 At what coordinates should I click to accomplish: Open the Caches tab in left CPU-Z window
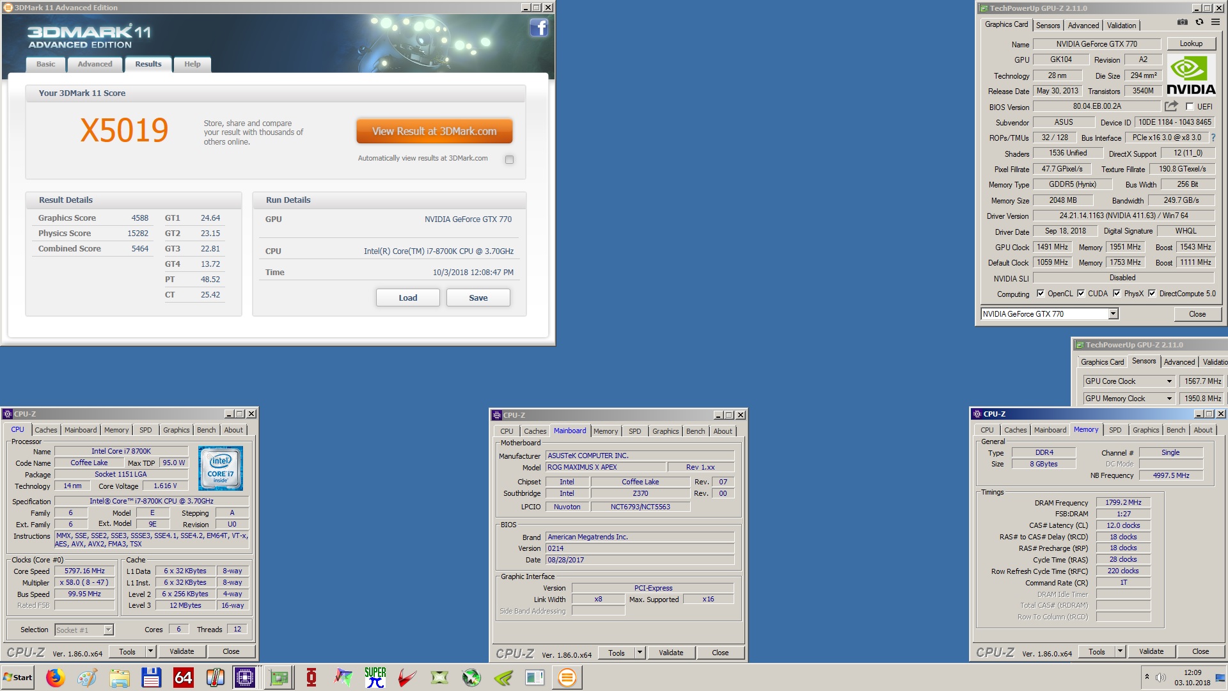pos(45,430)
